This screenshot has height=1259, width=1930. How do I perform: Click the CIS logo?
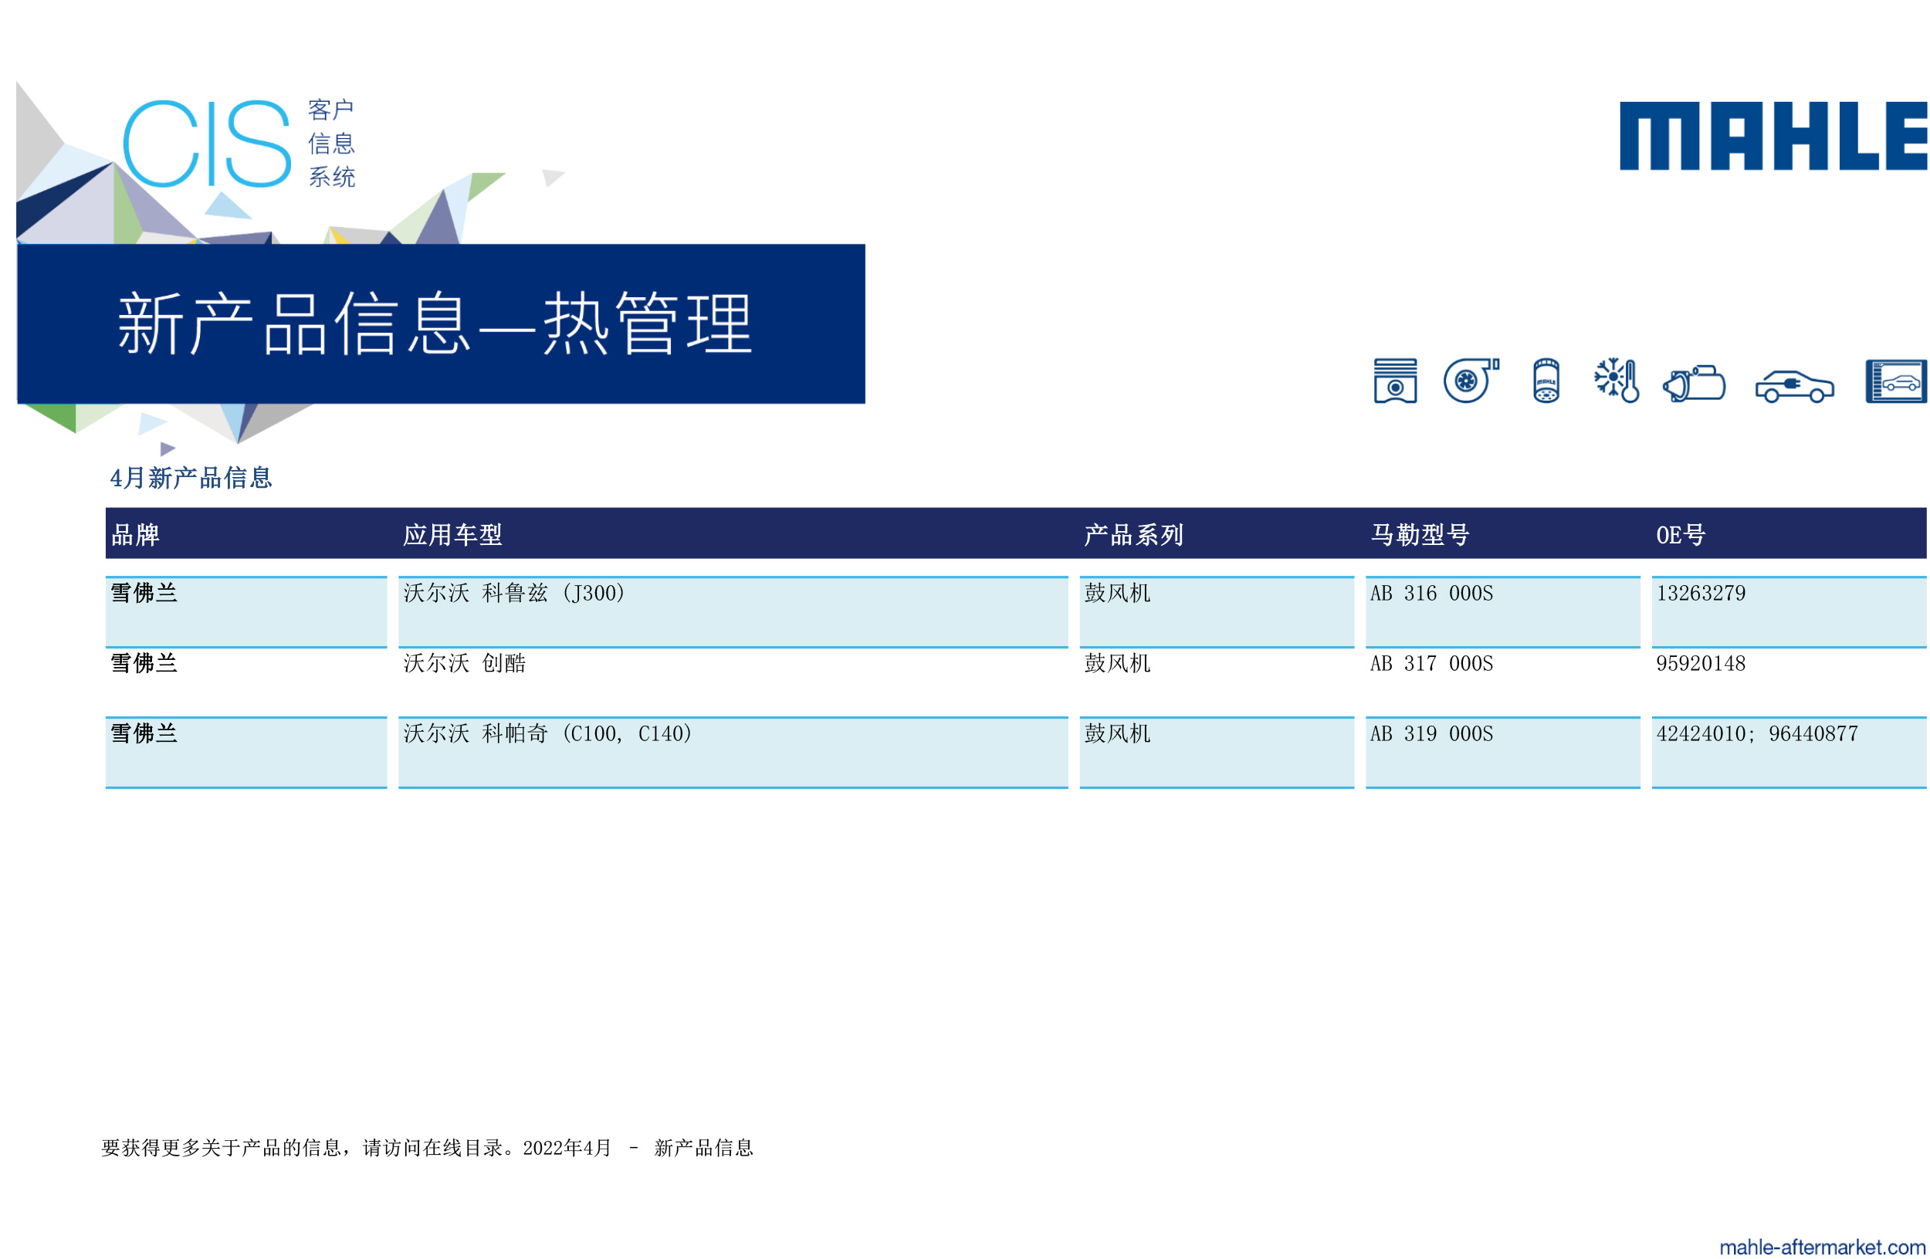(x=207, y=144)
